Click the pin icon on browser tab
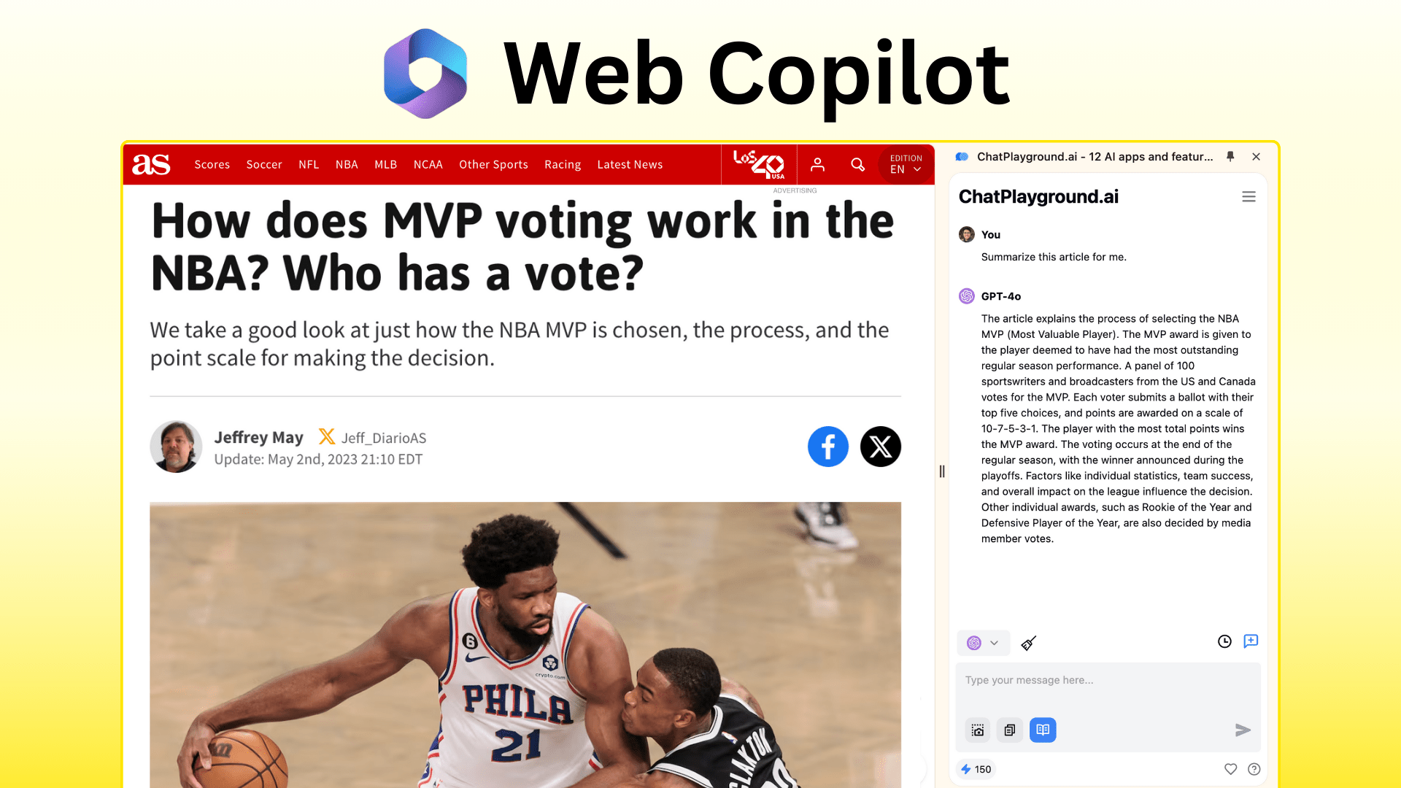Viewport: 1401px width, 788px height. [x=1230, y=156]
